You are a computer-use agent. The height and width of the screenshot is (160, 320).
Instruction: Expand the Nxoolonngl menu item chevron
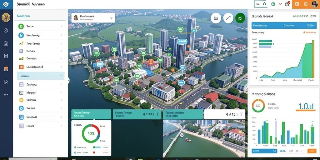click(62, 35)
